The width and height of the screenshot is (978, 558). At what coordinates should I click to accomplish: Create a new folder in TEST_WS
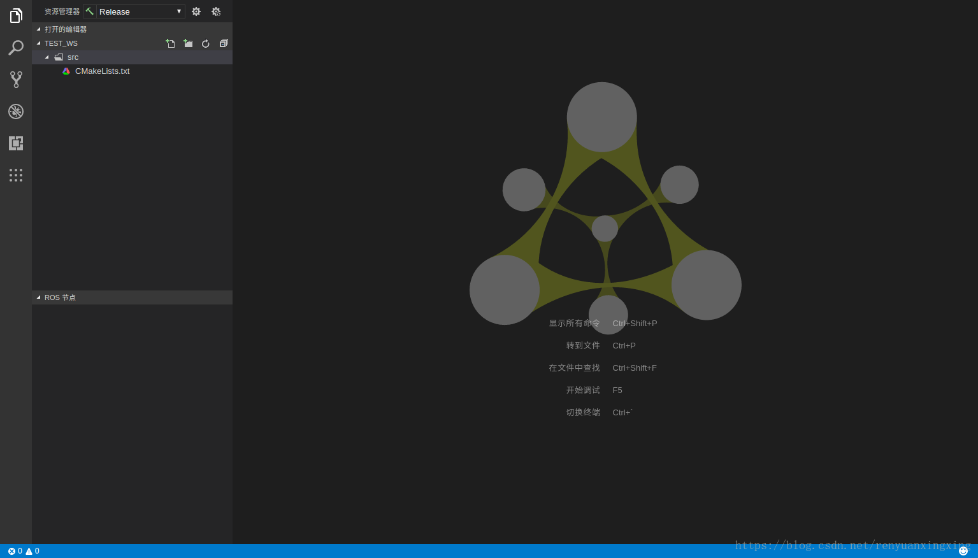pos(188,43)
